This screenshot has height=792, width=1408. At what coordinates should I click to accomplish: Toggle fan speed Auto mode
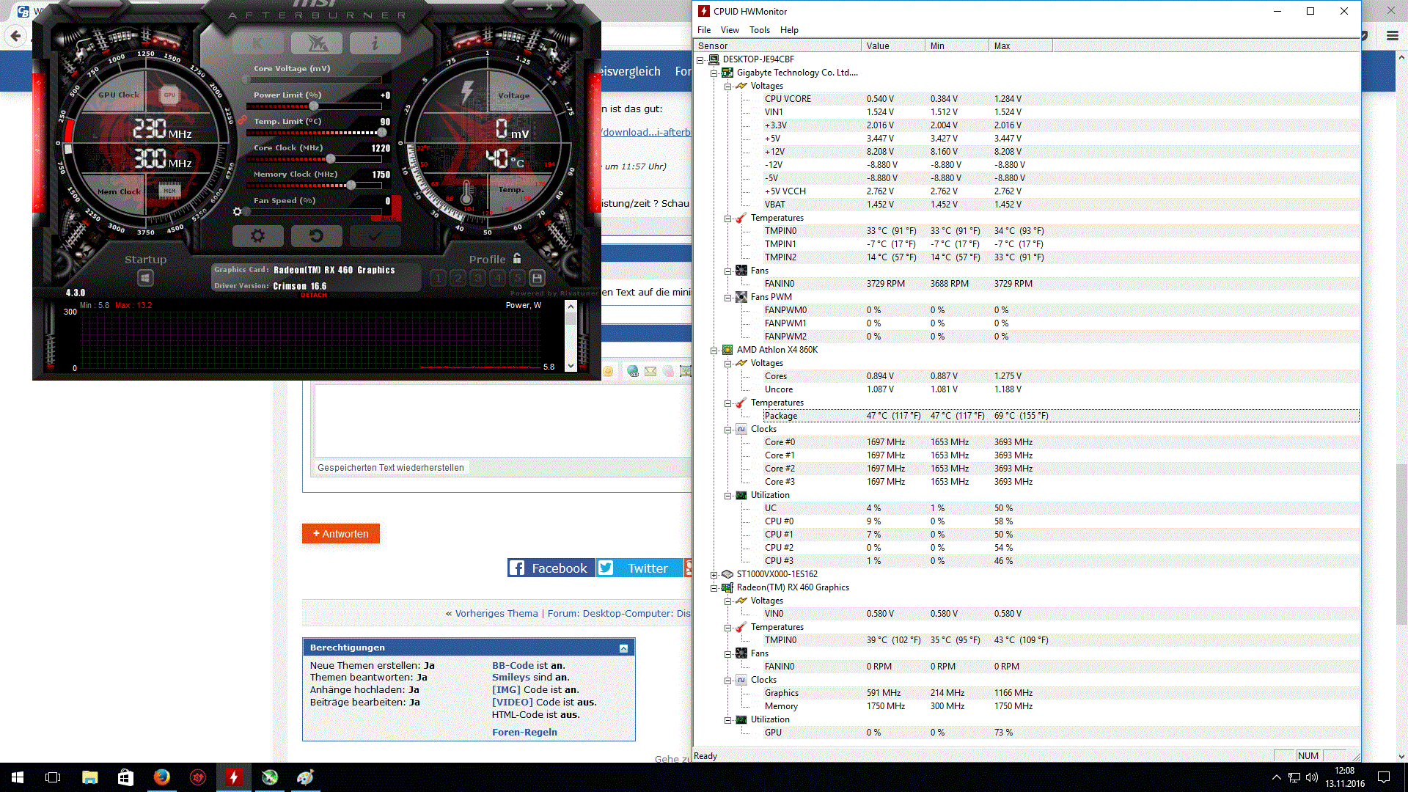pos(388,219)
